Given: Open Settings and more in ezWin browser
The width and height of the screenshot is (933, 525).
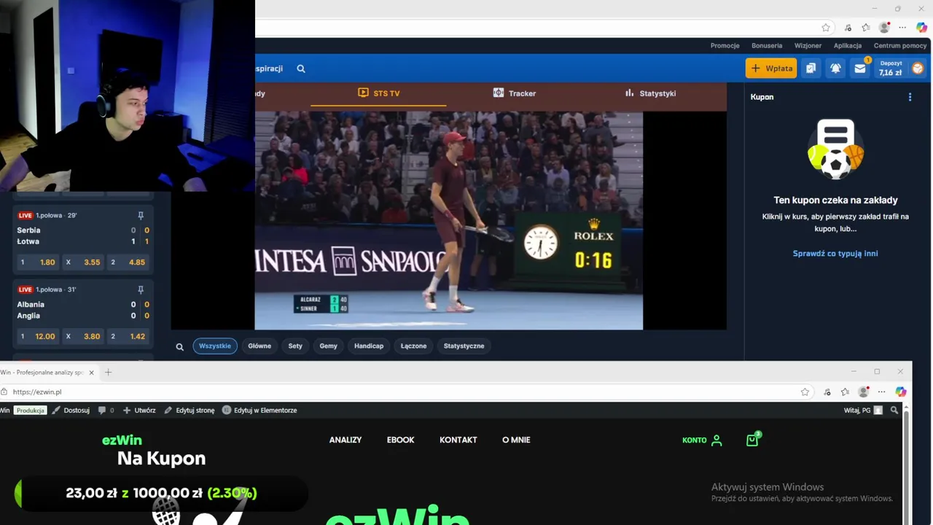Looking at the screenshot, I should point(881,392).
